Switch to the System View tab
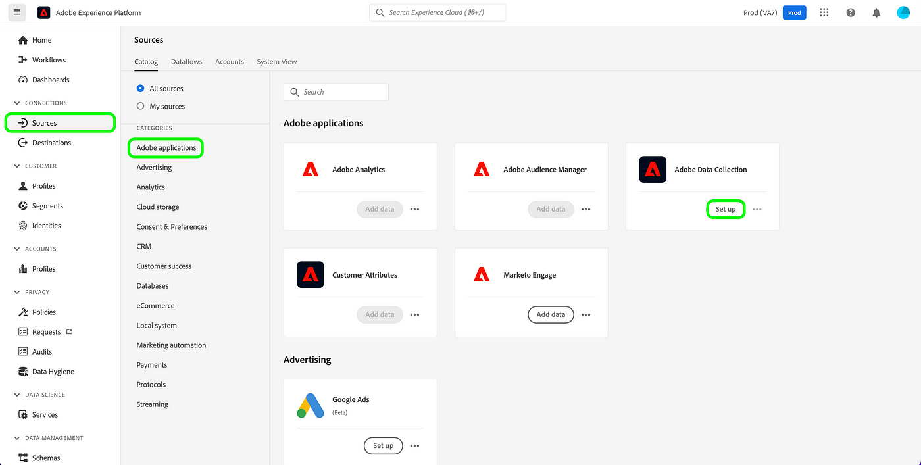This screenshot has height=465, width=921. 277,62
